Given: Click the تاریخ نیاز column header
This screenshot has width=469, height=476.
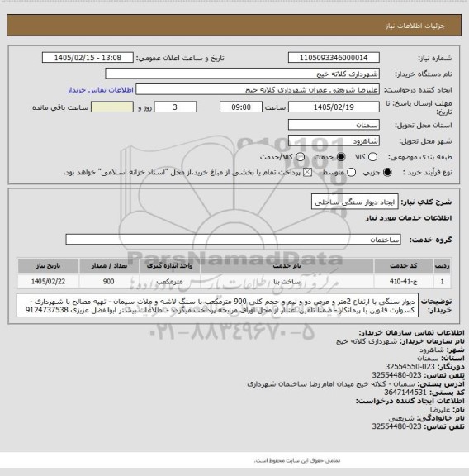Looking at the screenshot, I should click(48, 266).
